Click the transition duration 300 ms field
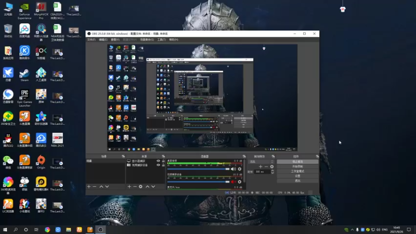 (262, 172)
